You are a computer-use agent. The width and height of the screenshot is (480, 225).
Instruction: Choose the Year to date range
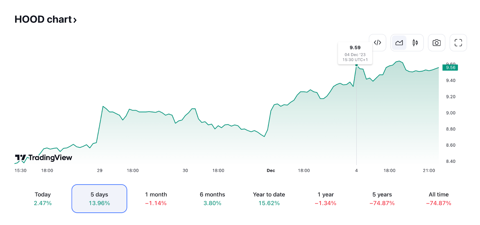pyautogui.click(x=269, y=199)
